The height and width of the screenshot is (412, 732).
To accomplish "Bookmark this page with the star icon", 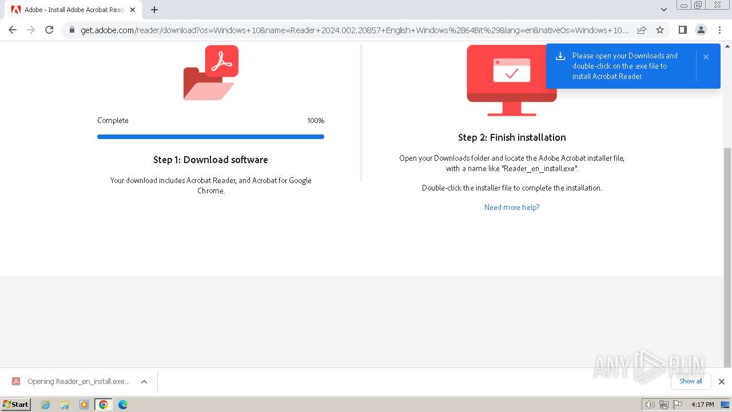I will pos(660,30).
